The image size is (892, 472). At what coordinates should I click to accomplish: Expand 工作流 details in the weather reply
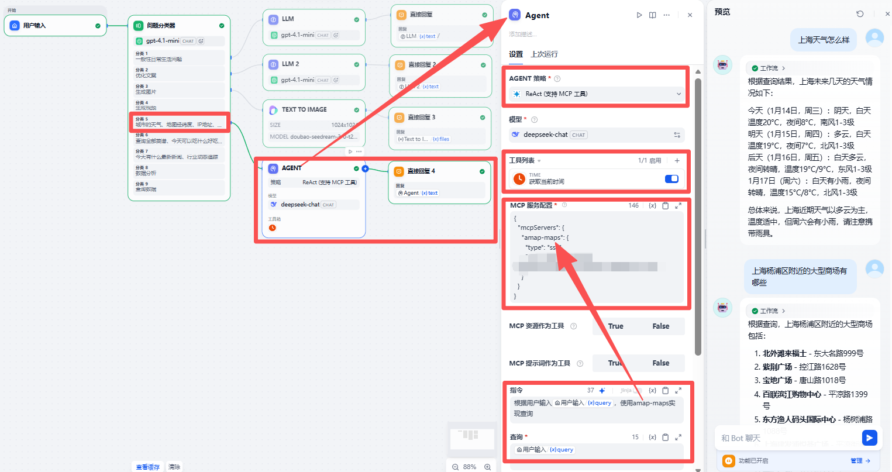(769, 68)
